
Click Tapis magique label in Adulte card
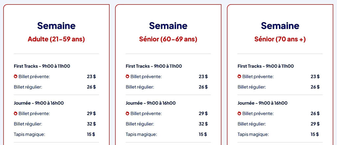coord(29,134)
